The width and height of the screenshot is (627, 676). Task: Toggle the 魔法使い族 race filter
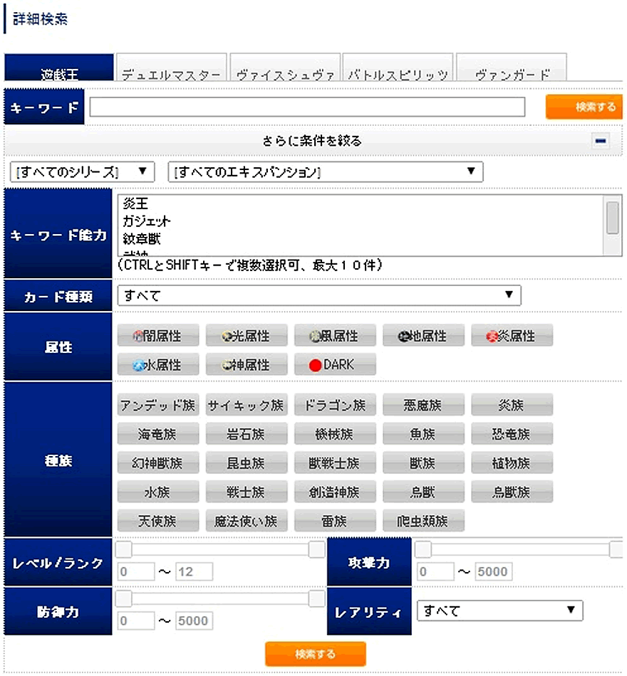coord(247,521)
